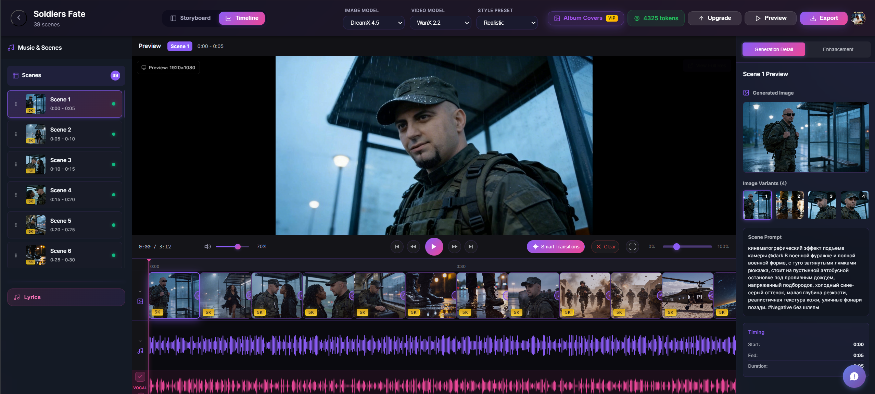Change the Video Model from WanX 2.2

point(440,22)
